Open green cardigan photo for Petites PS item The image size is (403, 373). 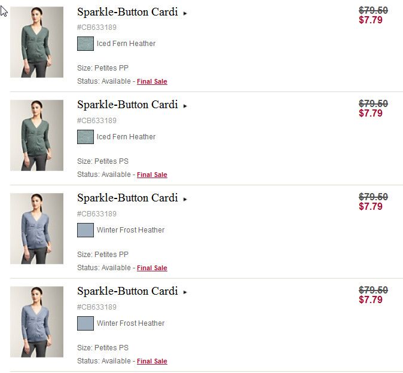click(36, 135)
